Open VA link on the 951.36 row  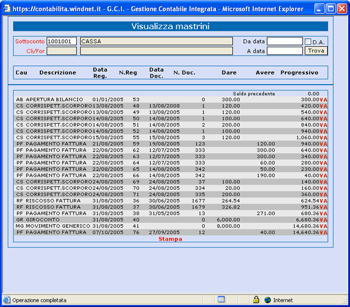point(323,207)
